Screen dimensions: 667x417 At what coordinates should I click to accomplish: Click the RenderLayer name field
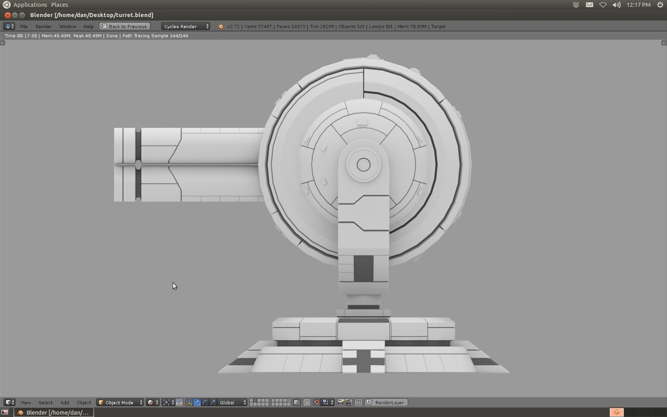(x=390, y=402)
